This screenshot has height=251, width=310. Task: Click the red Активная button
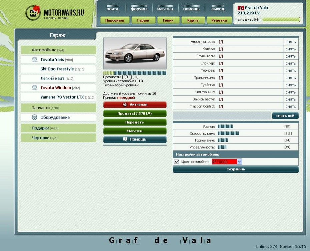coord(135,105)
